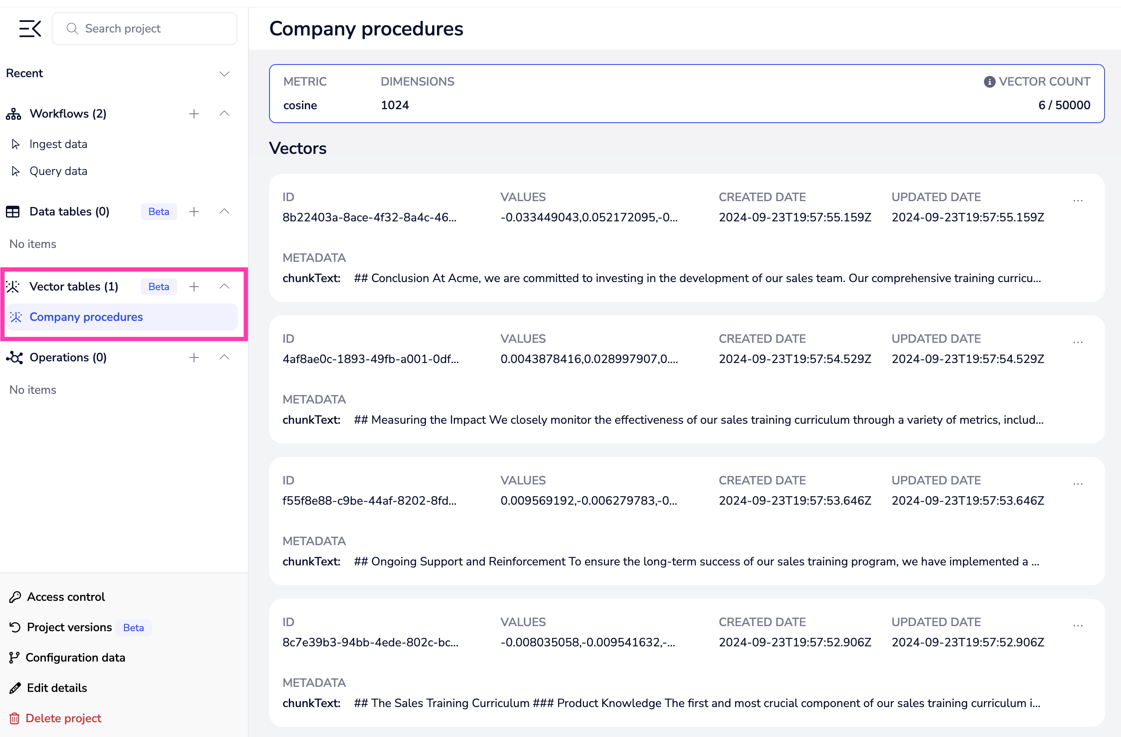Select the Workflows icon in the sidebar
Viewport: 1121px width, 737px height.
coord(13,113)
